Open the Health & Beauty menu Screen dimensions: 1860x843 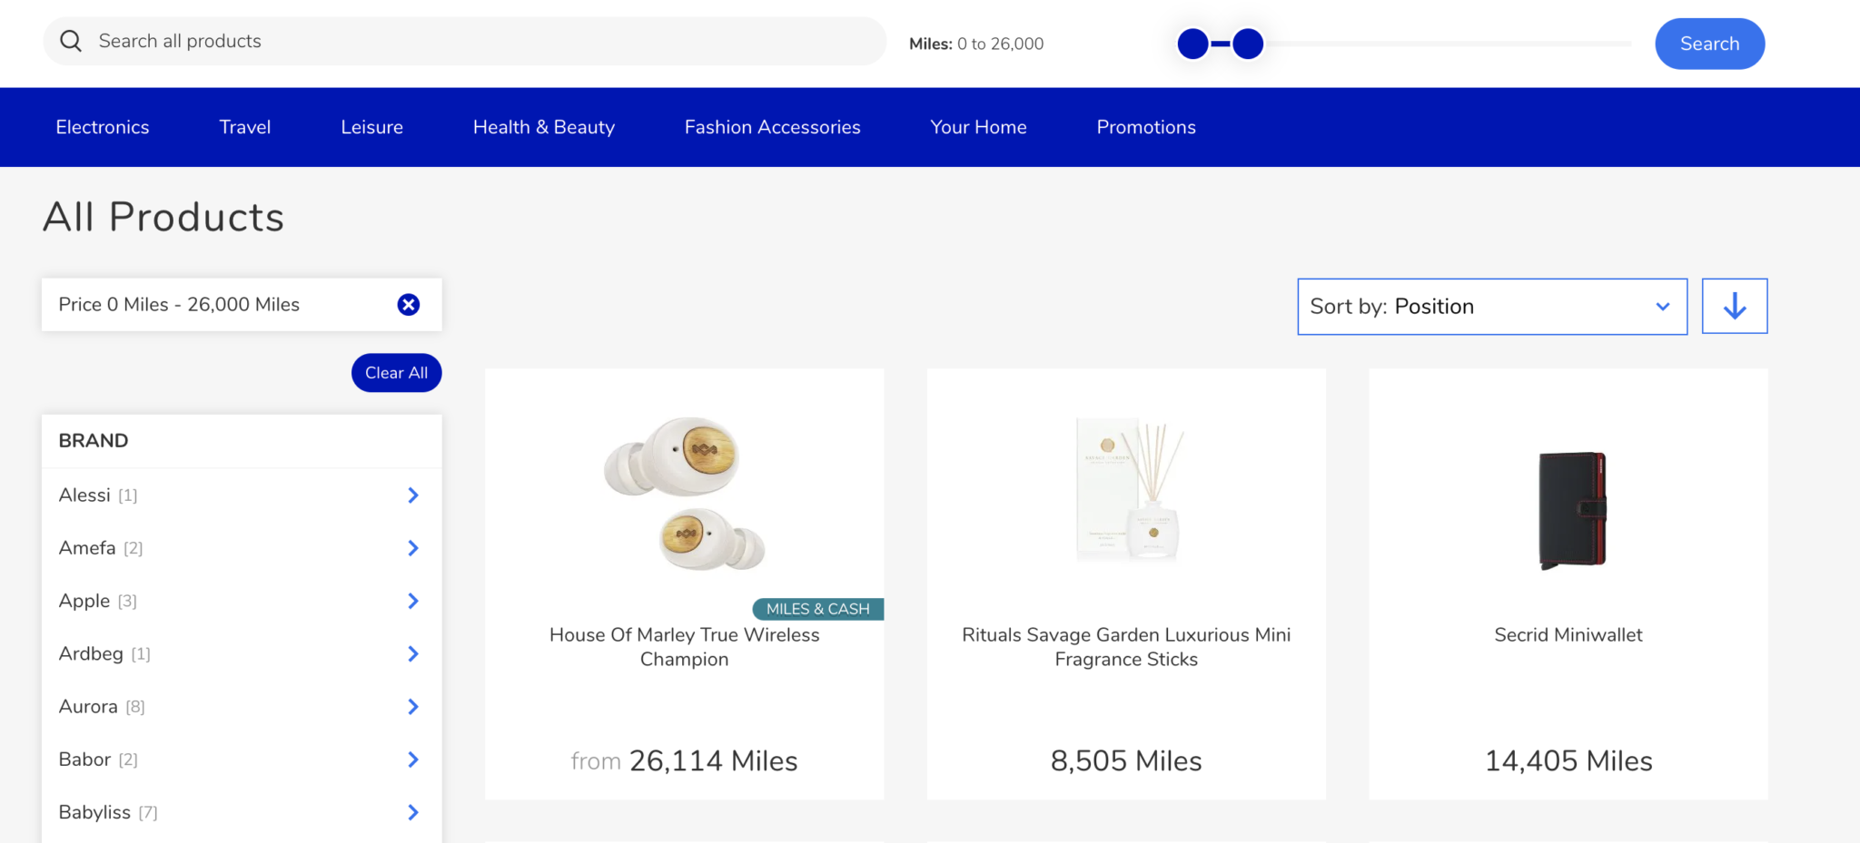544,127
